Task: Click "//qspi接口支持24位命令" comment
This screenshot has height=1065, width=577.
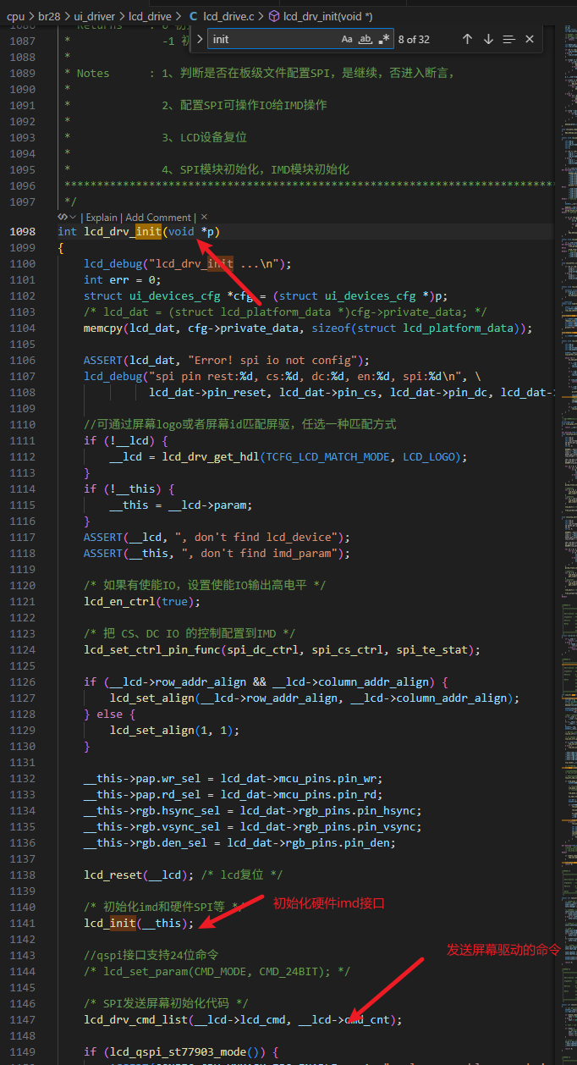Action: click(x=151, y=955)
